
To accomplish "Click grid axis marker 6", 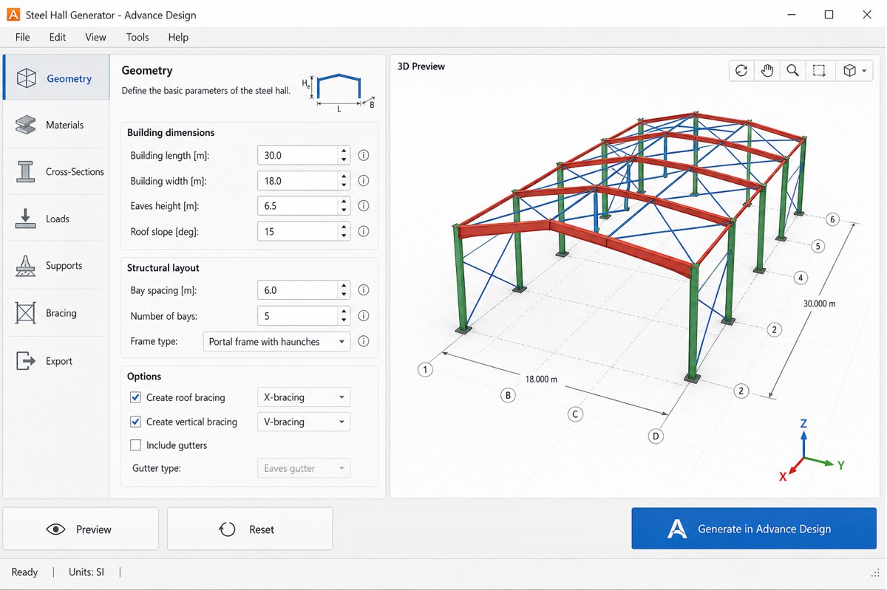I will coord(832,219).
